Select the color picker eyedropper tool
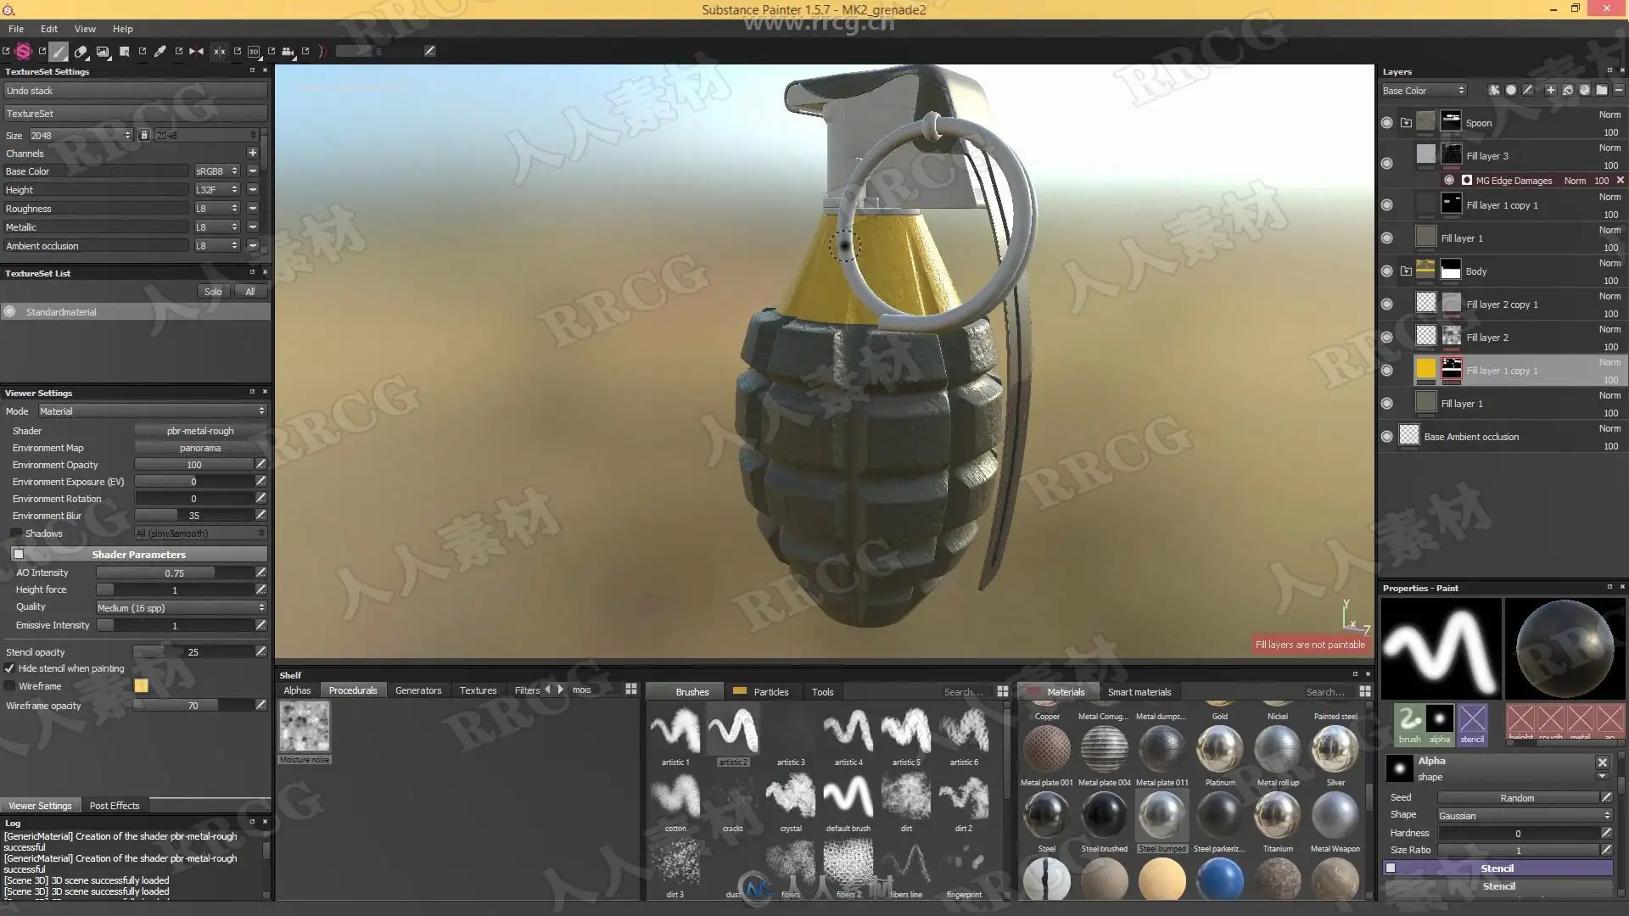This screenshot has width=1629, height=916. tap(160, 52)
